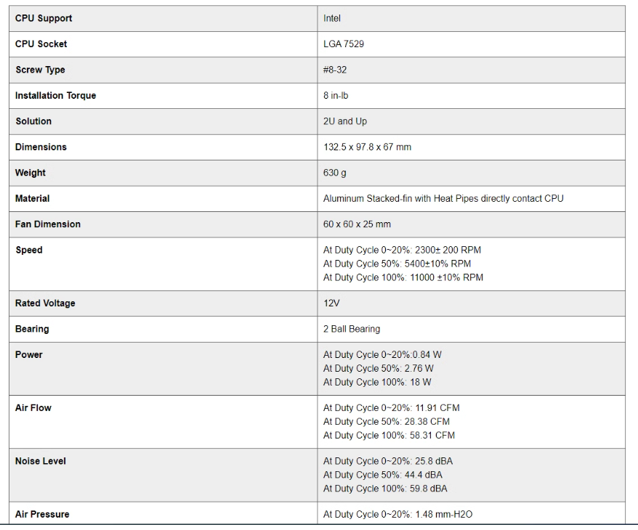The height and width of the screenshot is (530, 638).
Task: Click the CPU Support row label
Action: coord(44,18)
